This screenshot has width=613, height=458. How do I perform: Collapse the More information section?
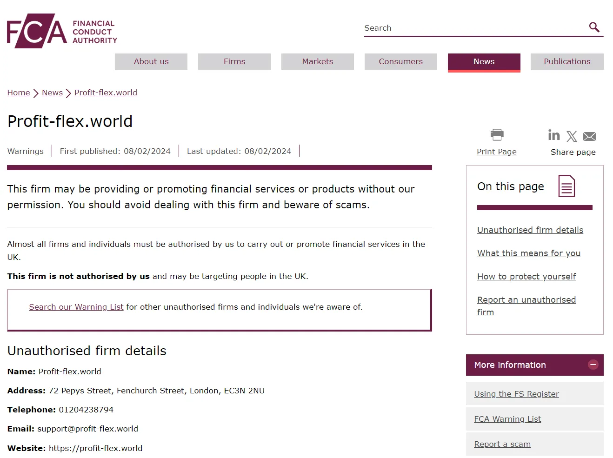coord(593,365)
